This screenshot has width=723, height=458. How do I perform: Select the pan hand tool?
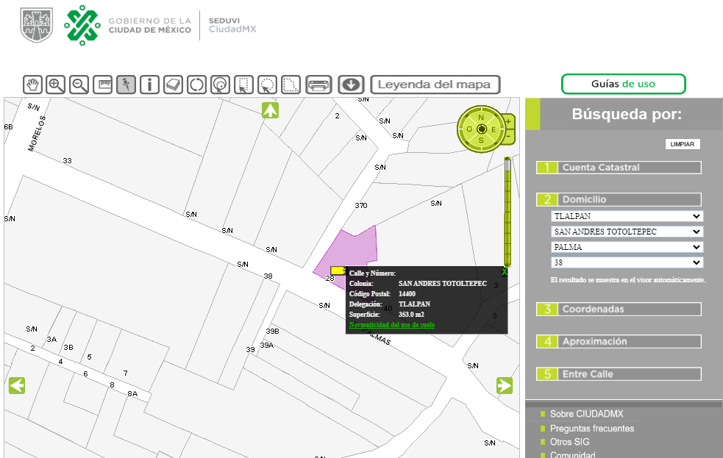click(33, 85)
